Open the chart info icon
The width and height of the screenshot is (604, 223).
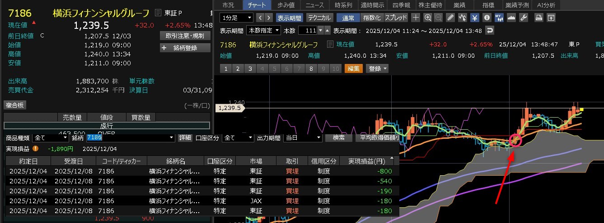tap(487, 18)
